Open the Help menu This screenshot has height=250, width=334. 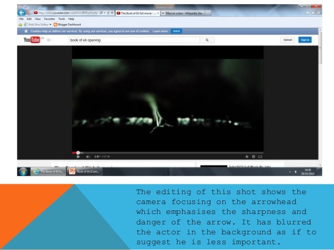pos(71,19)
